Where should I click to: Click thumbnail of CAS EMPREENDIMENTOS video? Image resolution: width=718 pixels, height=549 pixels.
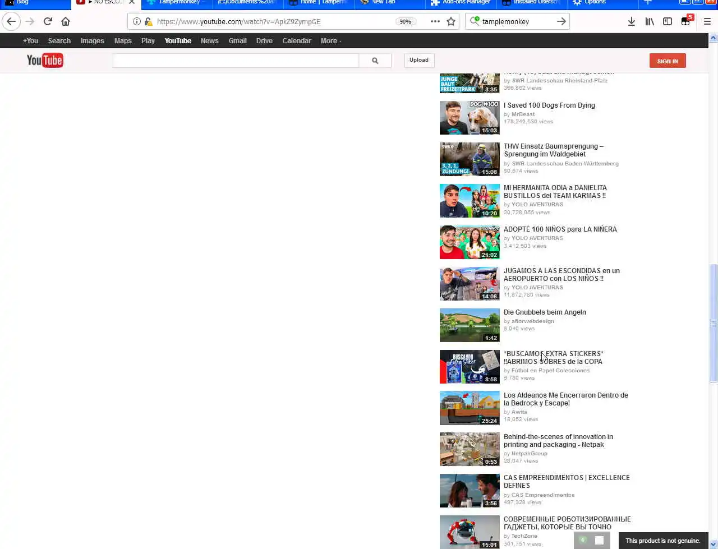coord(470,491)
